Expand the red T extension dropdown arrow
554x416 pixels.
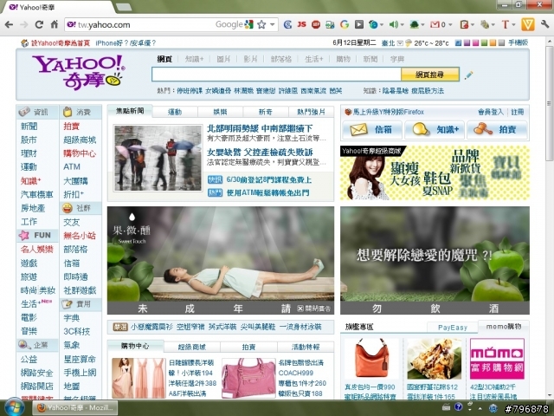click(513, 25)
